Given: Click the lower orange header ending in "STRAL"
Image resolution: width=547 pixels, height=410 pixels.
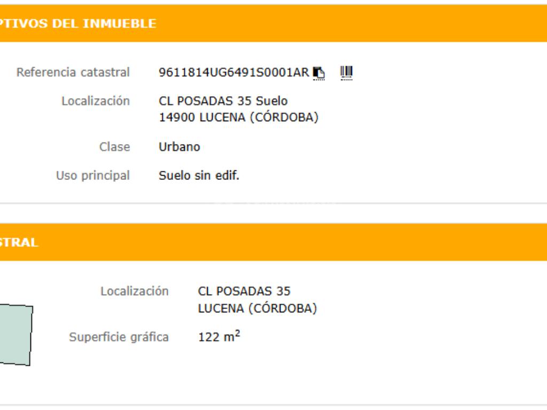Looking at the screenshot, I should click(19, 242).
